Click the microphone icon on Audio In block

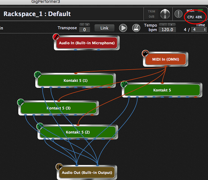point(56,37)
